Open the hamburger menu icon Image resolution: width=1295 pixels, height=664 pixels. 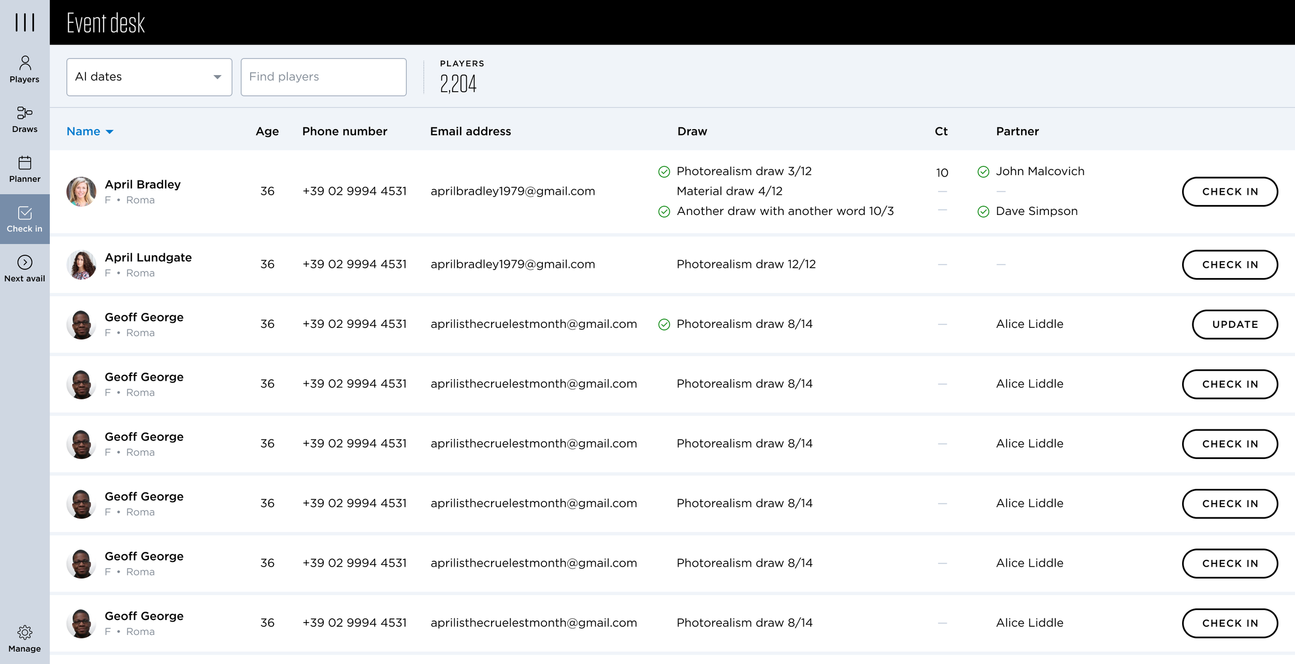[24, 22]
